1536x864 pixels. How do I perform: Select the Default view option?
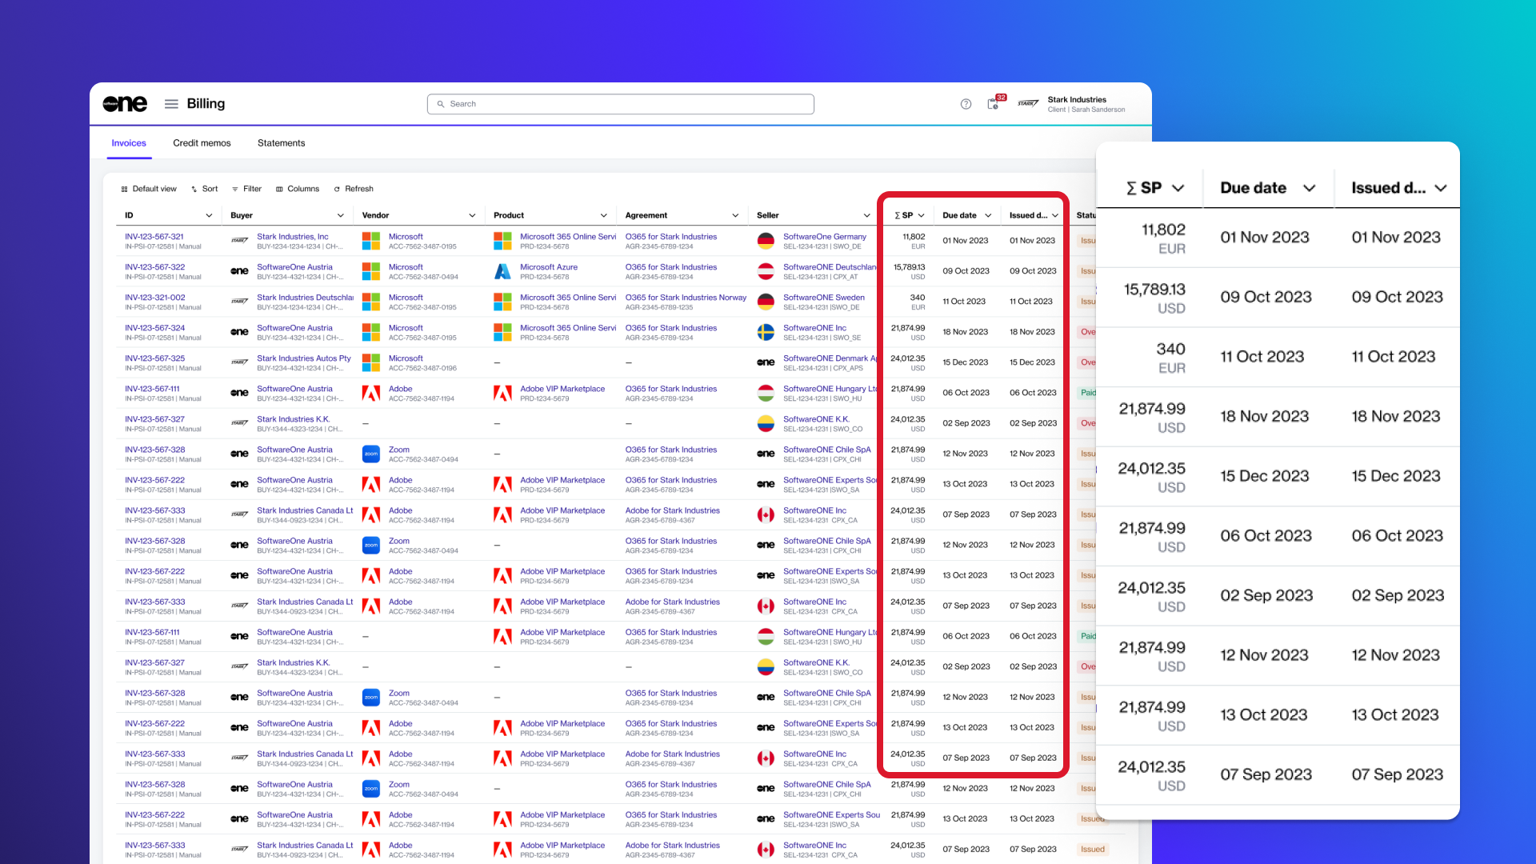pos(149,189)
